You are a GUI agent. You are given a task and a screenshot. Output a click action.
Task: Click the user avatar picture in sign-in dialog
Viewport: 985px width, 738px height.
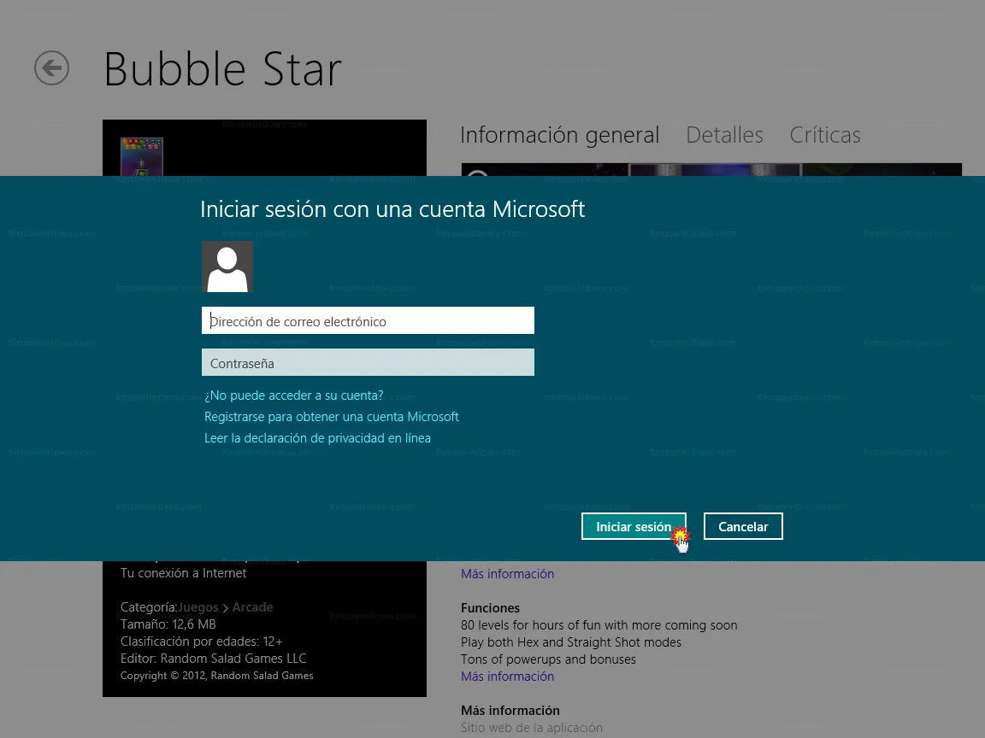coord(227,266)
